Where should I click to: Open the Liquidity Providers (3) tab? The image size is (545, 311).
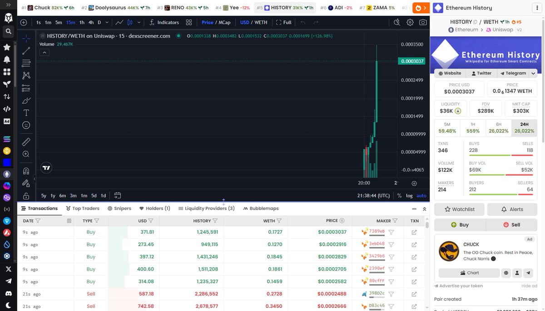(x=207, y=209)
